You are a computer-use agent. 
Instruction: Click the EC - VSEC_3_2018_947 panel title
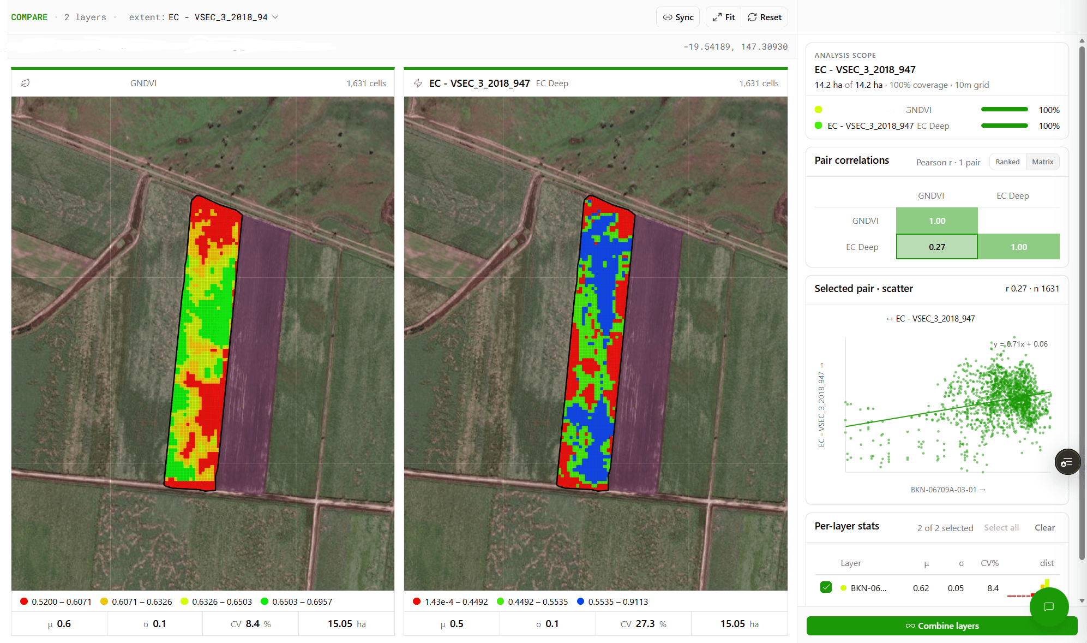coord(479,83)
